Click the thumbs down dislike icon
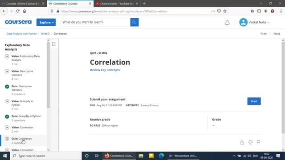The image size is (285, 160). (x=250, y=142)
